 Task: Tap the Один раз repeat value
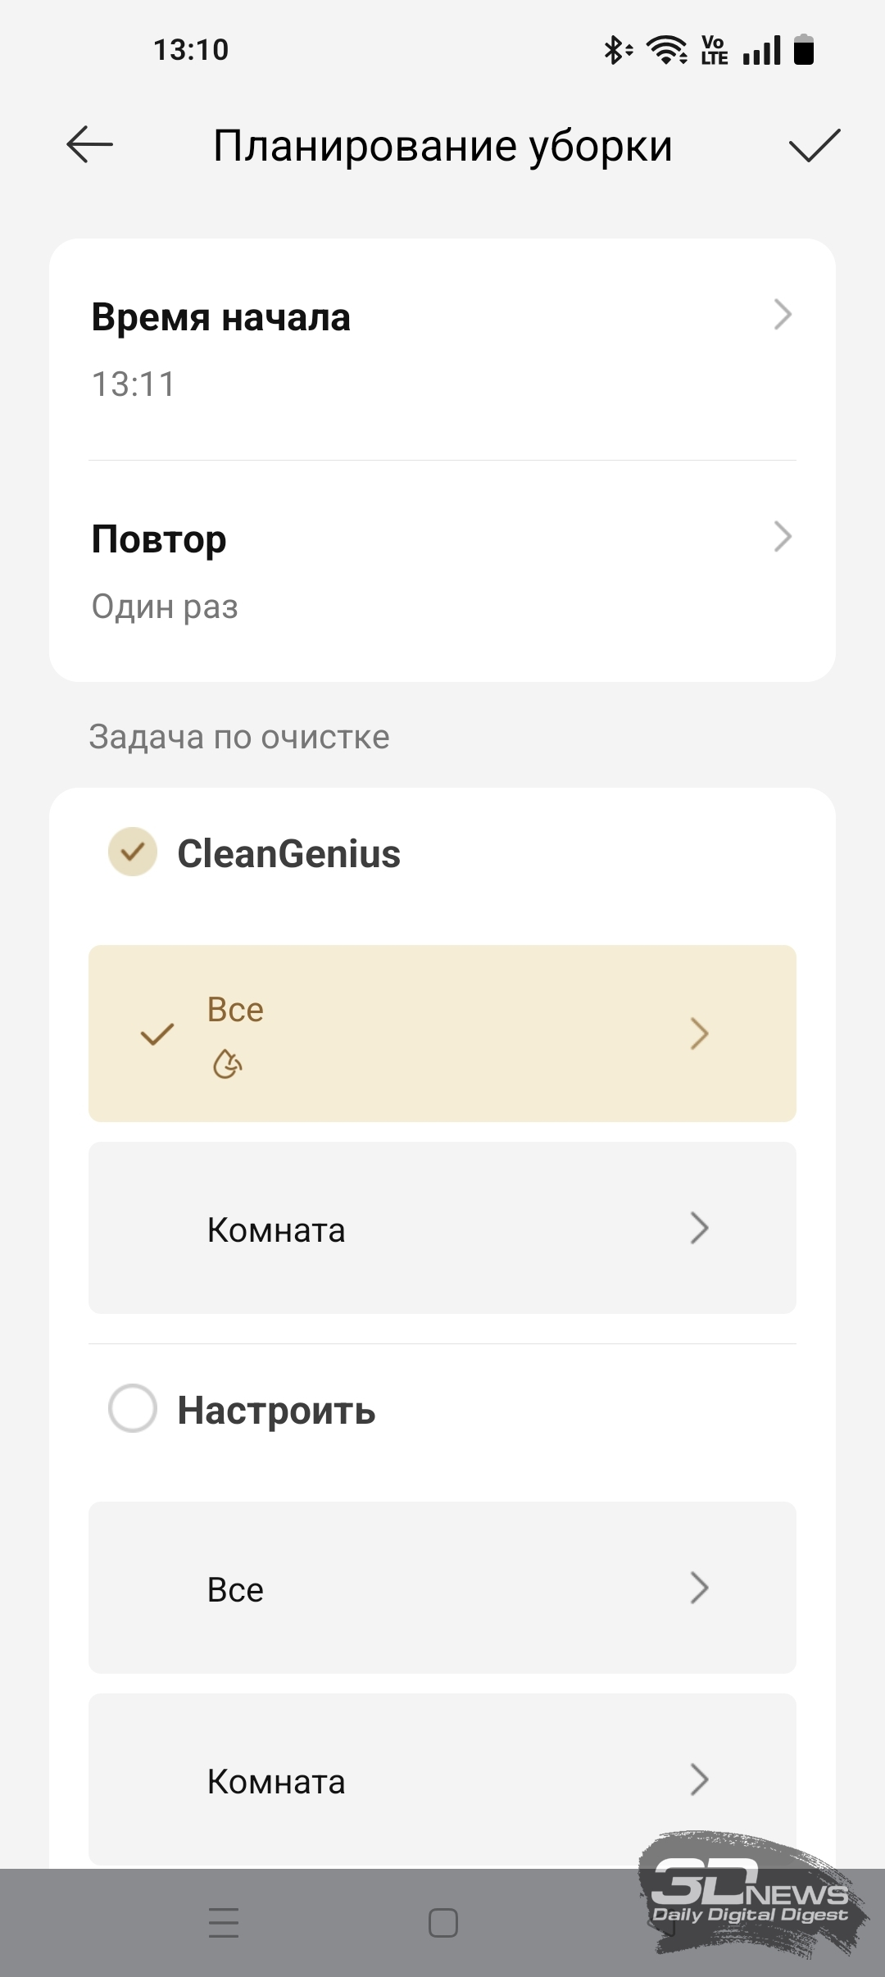165,607
